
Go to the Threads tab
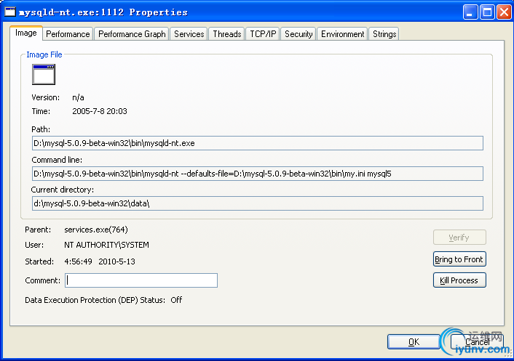click(x=227, y=34)
